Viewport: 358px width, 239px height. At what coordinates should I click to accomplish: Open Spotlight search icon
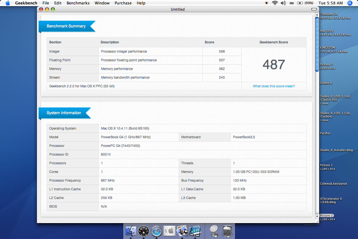(350, 3)
